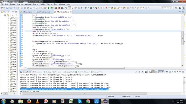
Task: Toggle Scroll Lock in Console toolbar
Action: [153, 72]
